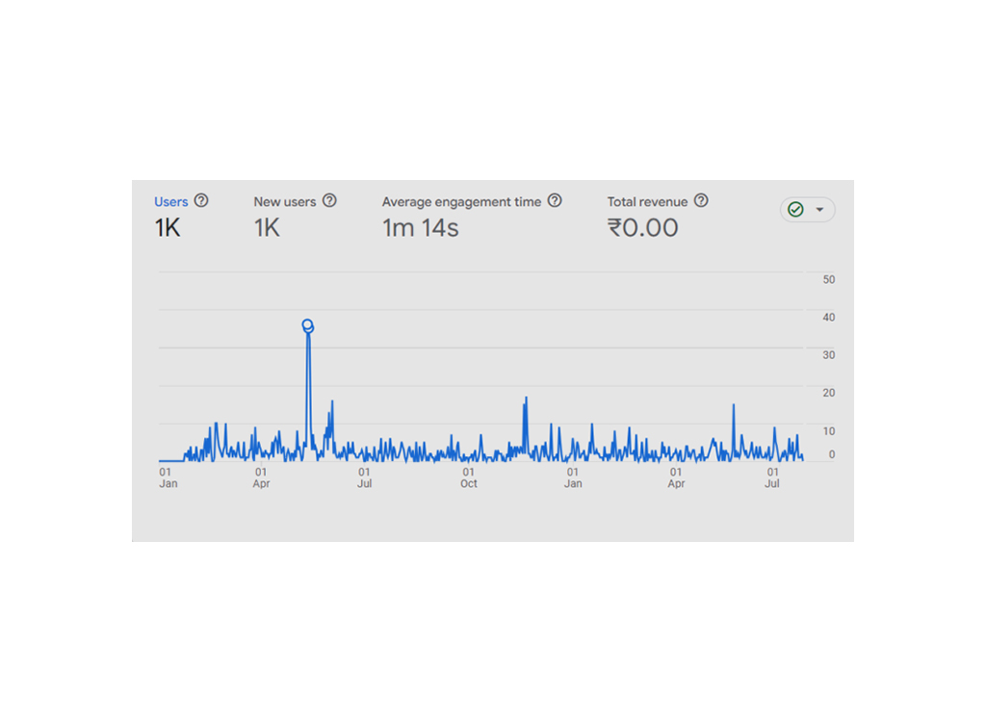986x722 pixels.
Task: Click the highlighted circular data point marker
Action: [x=307, y=324]
